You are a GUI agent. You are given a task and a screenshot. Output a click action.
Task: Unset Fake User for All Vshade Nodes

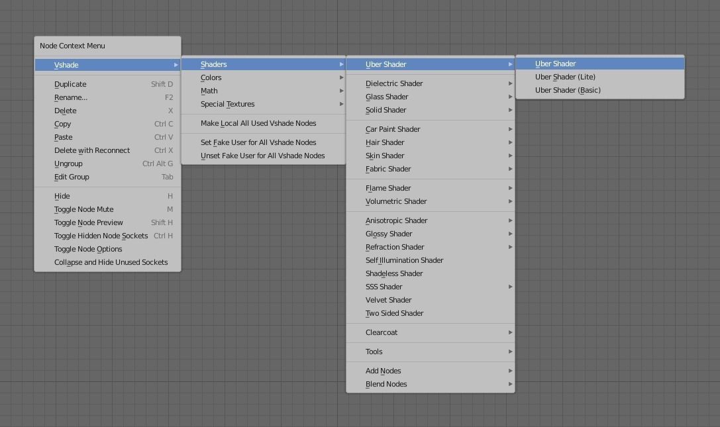(x=262, y=156)
